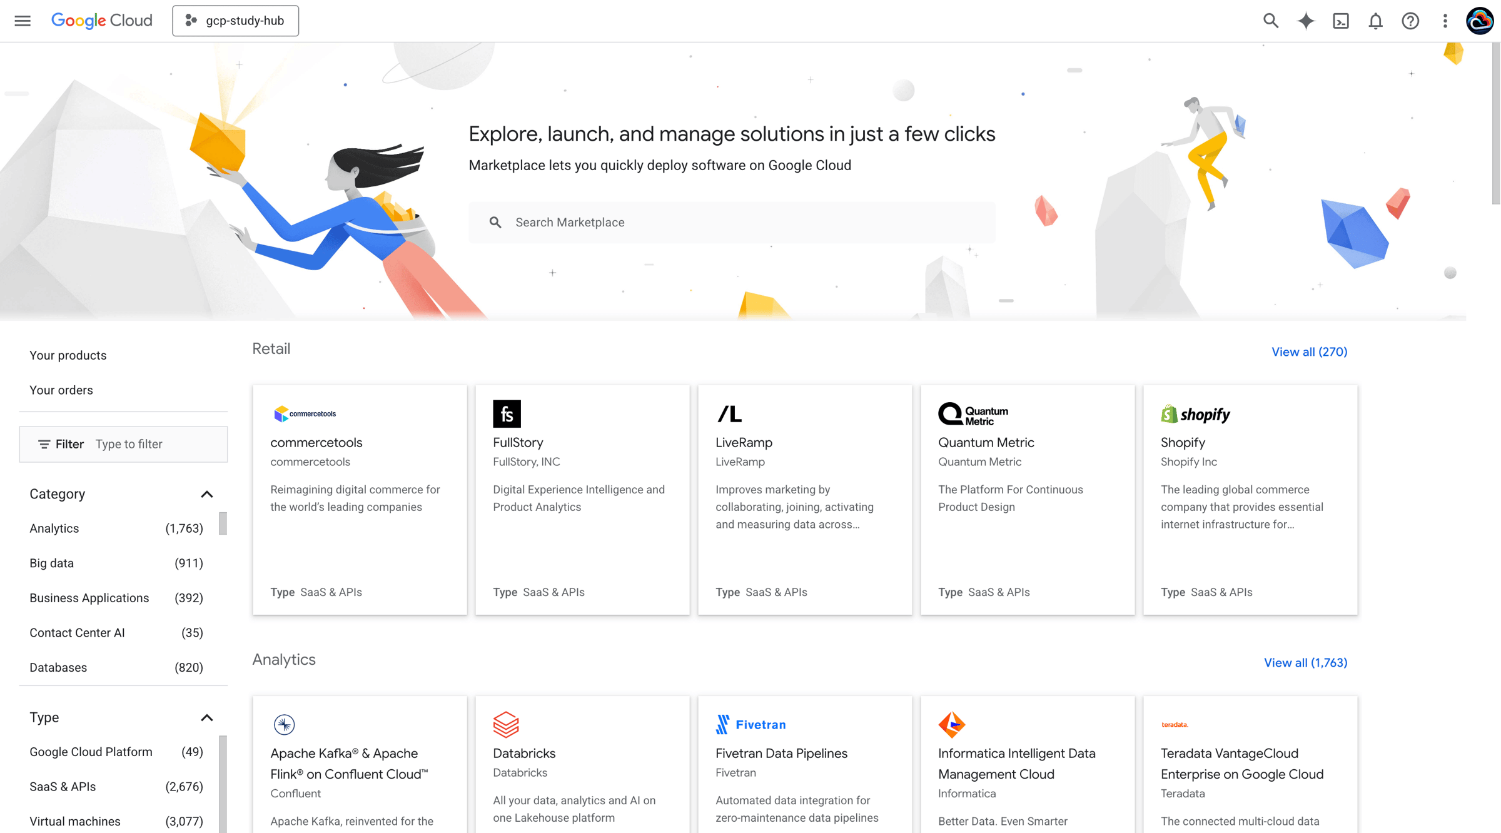1501x833 pixels.
Task: Open Gemini AI assistant sparkle icon
Action: click(x=1305, y=21)
